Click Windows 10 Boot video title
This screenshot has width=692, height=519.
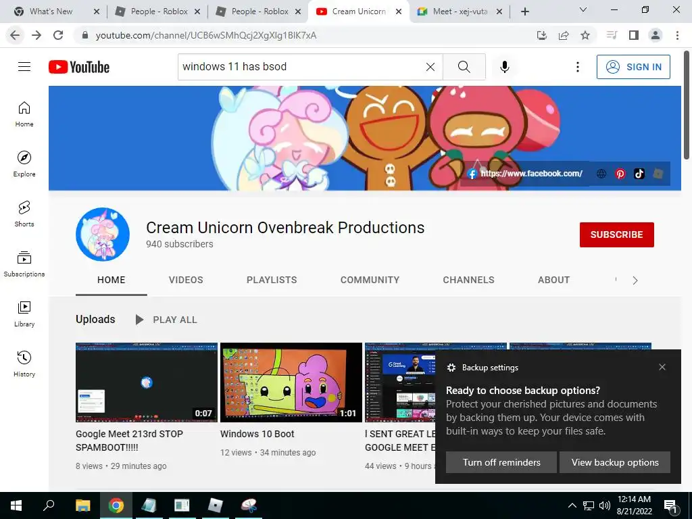tap(257, 434)
